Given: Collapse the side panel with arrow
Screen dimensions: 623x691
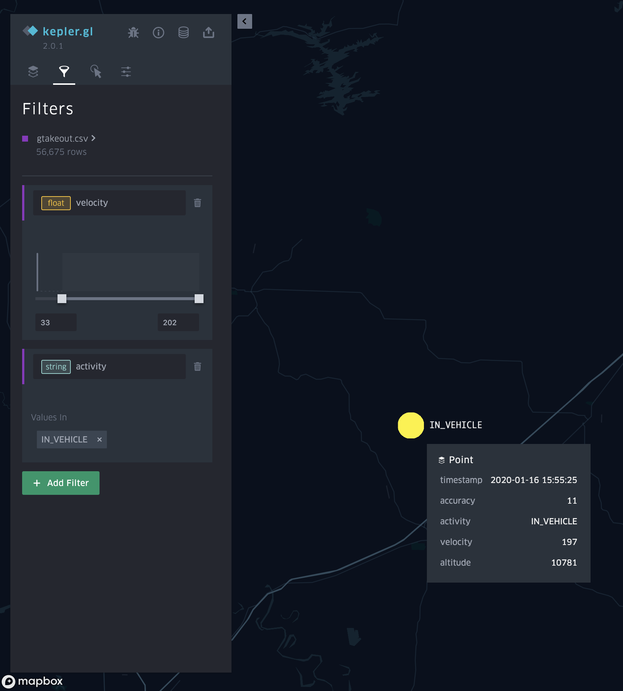Looking at the screenshot, I should (x=245, y=21).
